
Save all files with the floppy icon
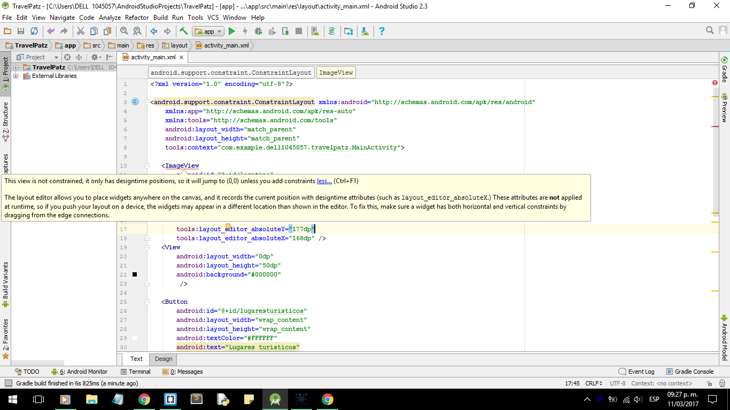[21, 31]
